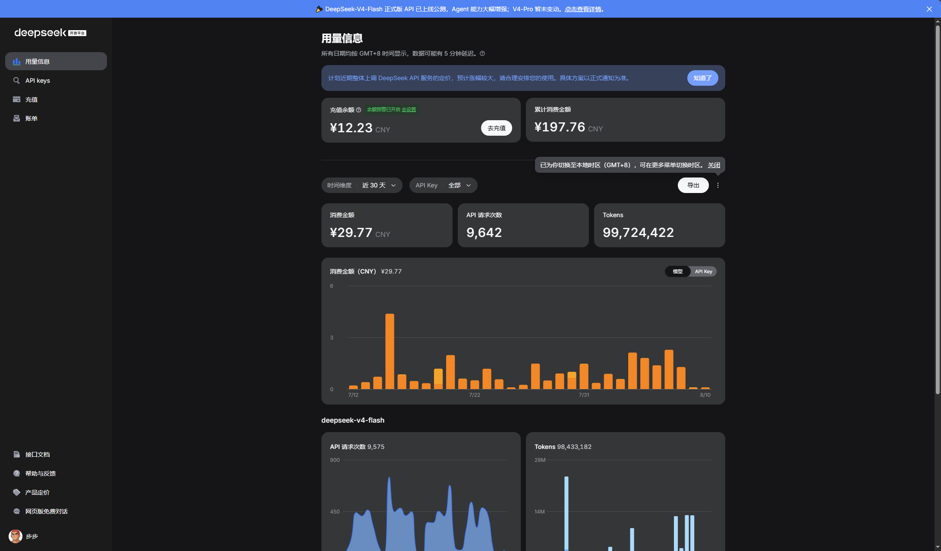Click the deepseek logo in the sidebar
The image size is (941, 551).
50,33
